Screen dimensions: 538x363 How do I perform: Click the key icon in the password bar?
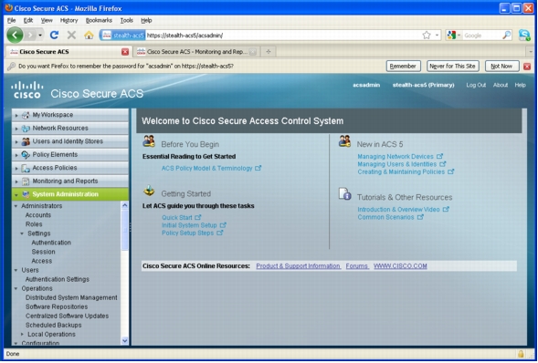tap(11, 66)
